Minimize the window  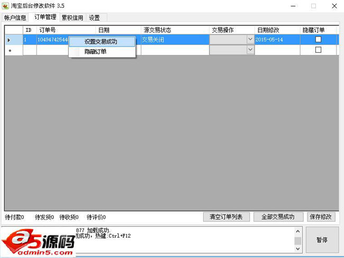[x=293, y=6]
